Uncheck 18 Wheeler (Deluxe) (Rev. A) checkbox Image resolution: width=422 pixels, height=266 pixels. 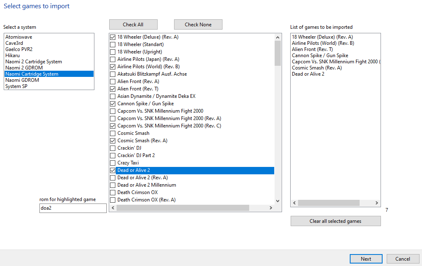pyautogui.click(x=113, y=37)
